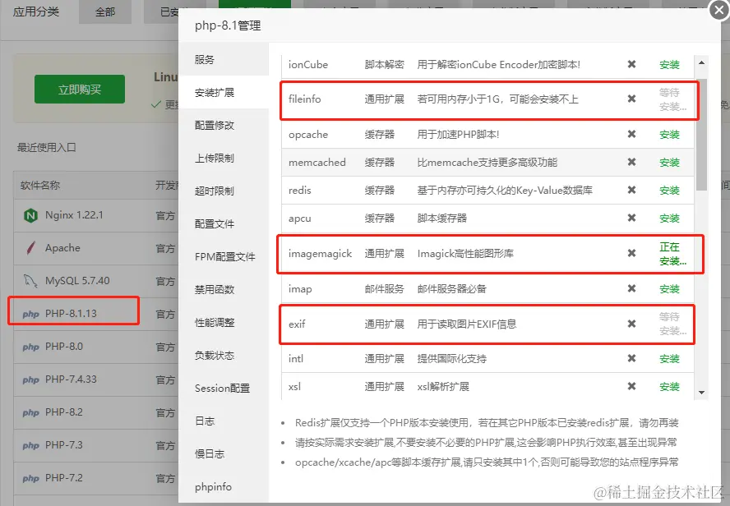Open FPM配置文件 section
The height and width of the screenshot is (506, 730).
[x=224, y=257]
